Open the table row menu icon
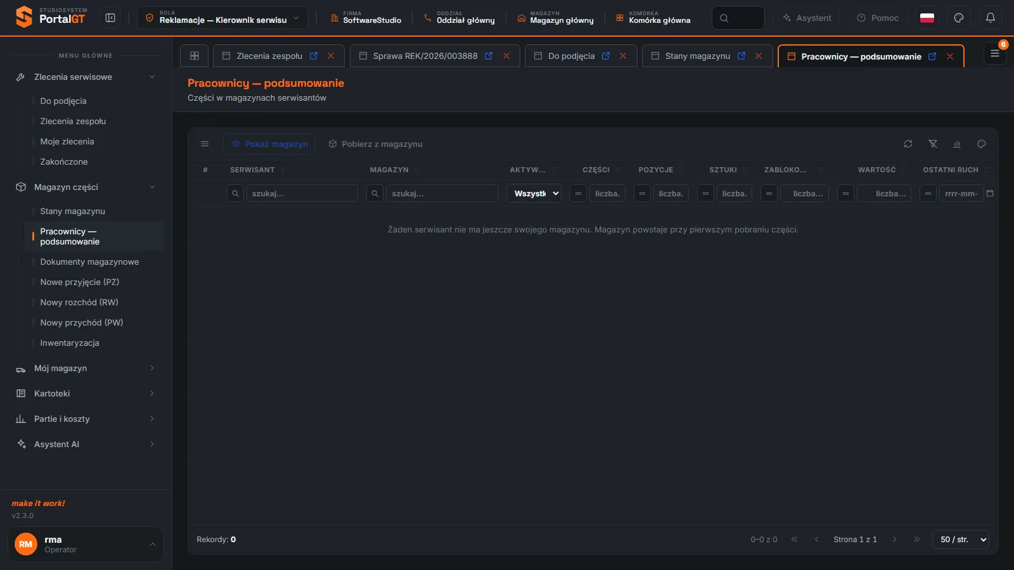1014x570 pixels. 205,144
